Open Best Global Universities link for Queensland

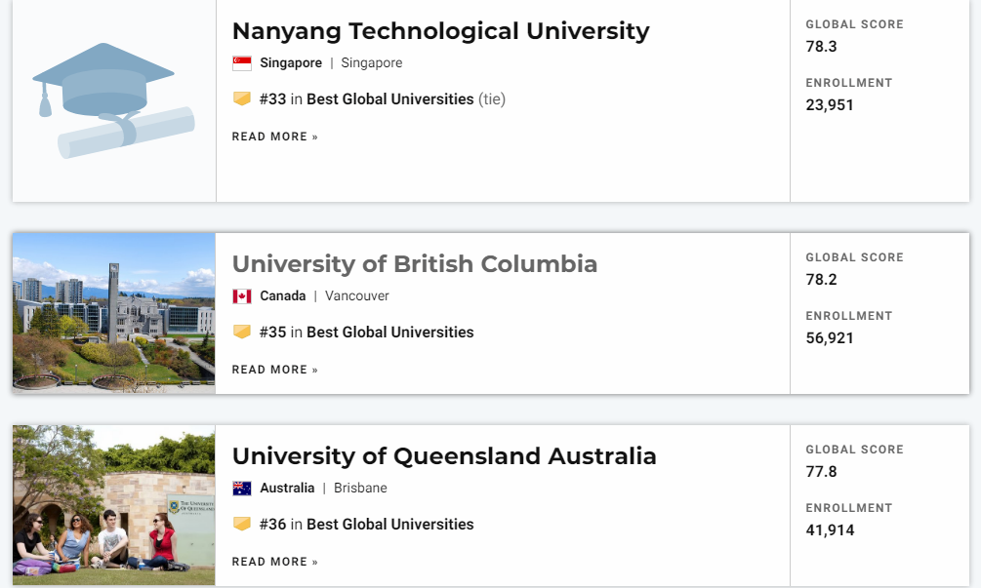click(x=389, y=525)
